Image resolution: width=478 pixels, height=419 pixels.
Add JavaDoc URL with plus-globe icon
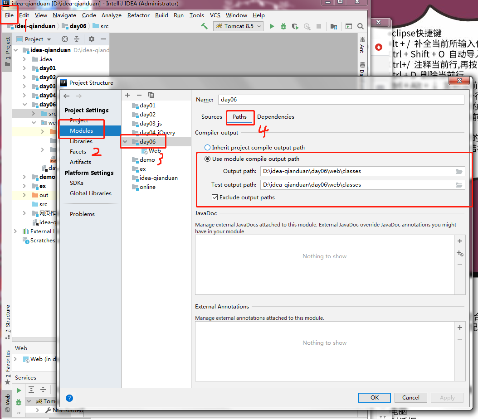(460, 253)
